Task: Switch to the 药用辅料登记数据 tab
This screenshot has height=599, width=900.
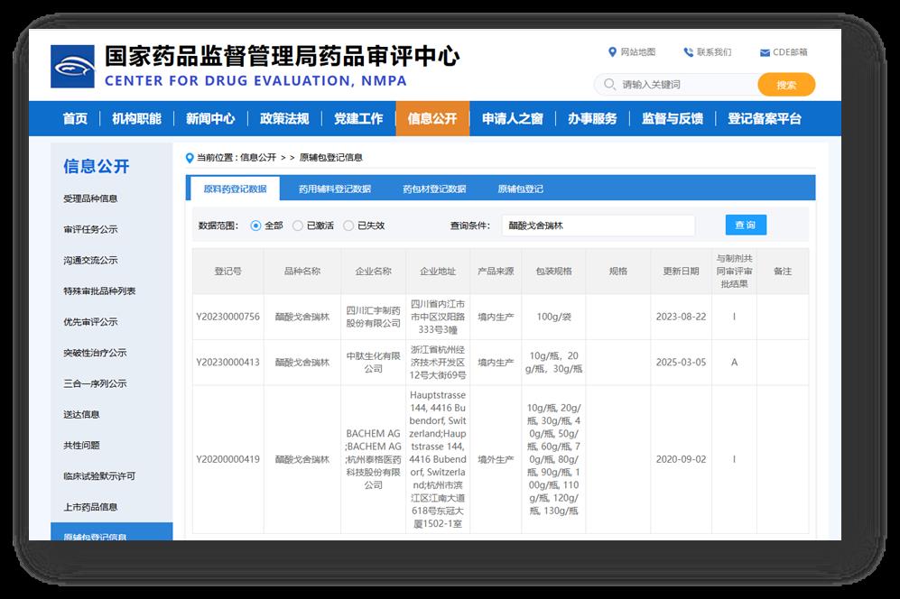Action: (x=334, y=189)
